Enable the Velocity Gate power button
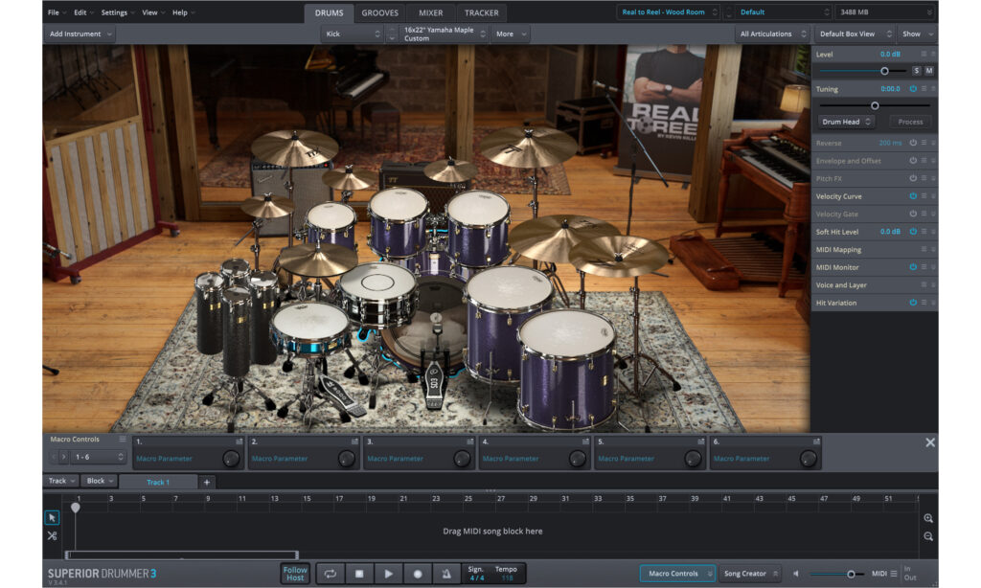981x588 pixels. click(913, 214)
